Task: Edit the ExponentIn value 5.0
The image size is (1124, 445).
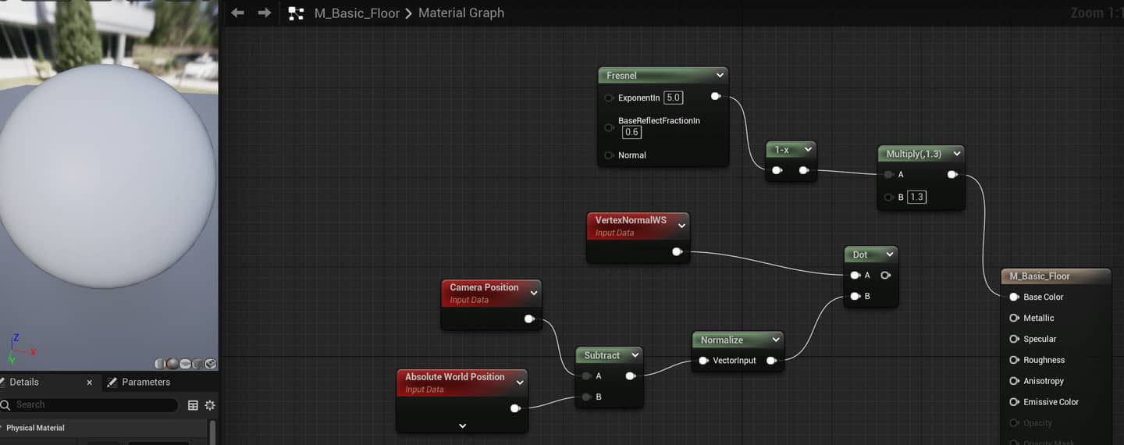Action: pos(673,98)
